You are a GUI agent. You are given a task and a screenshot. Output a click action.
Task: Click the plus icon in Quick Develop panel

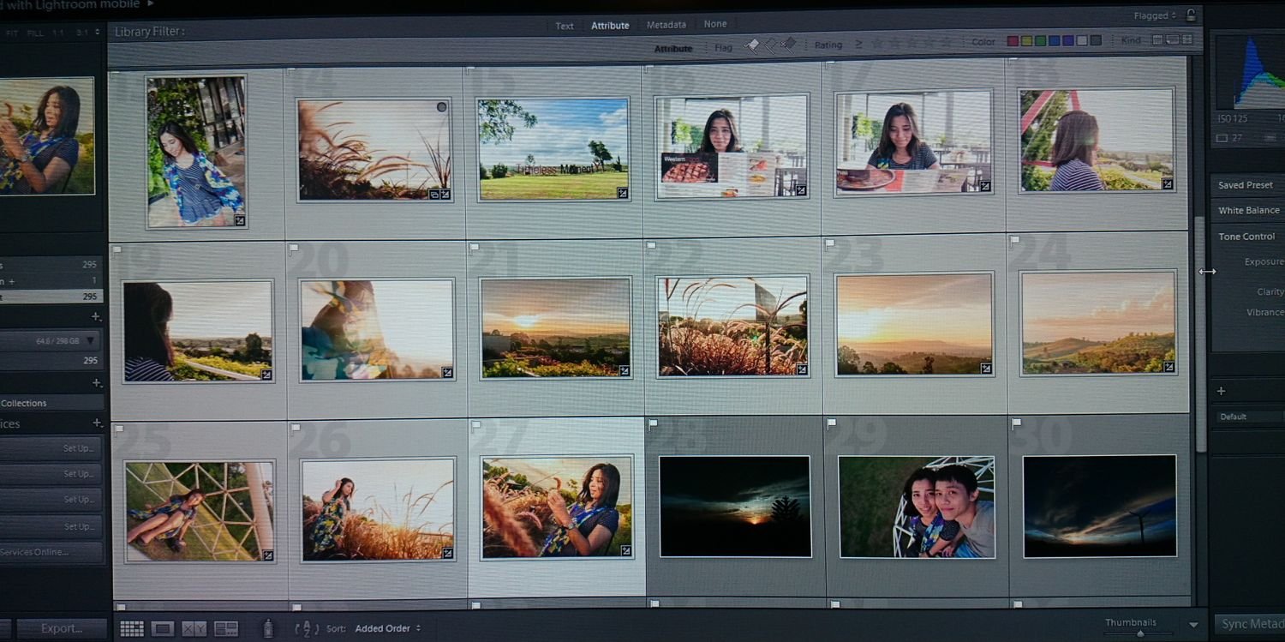tap(1221, 391)
